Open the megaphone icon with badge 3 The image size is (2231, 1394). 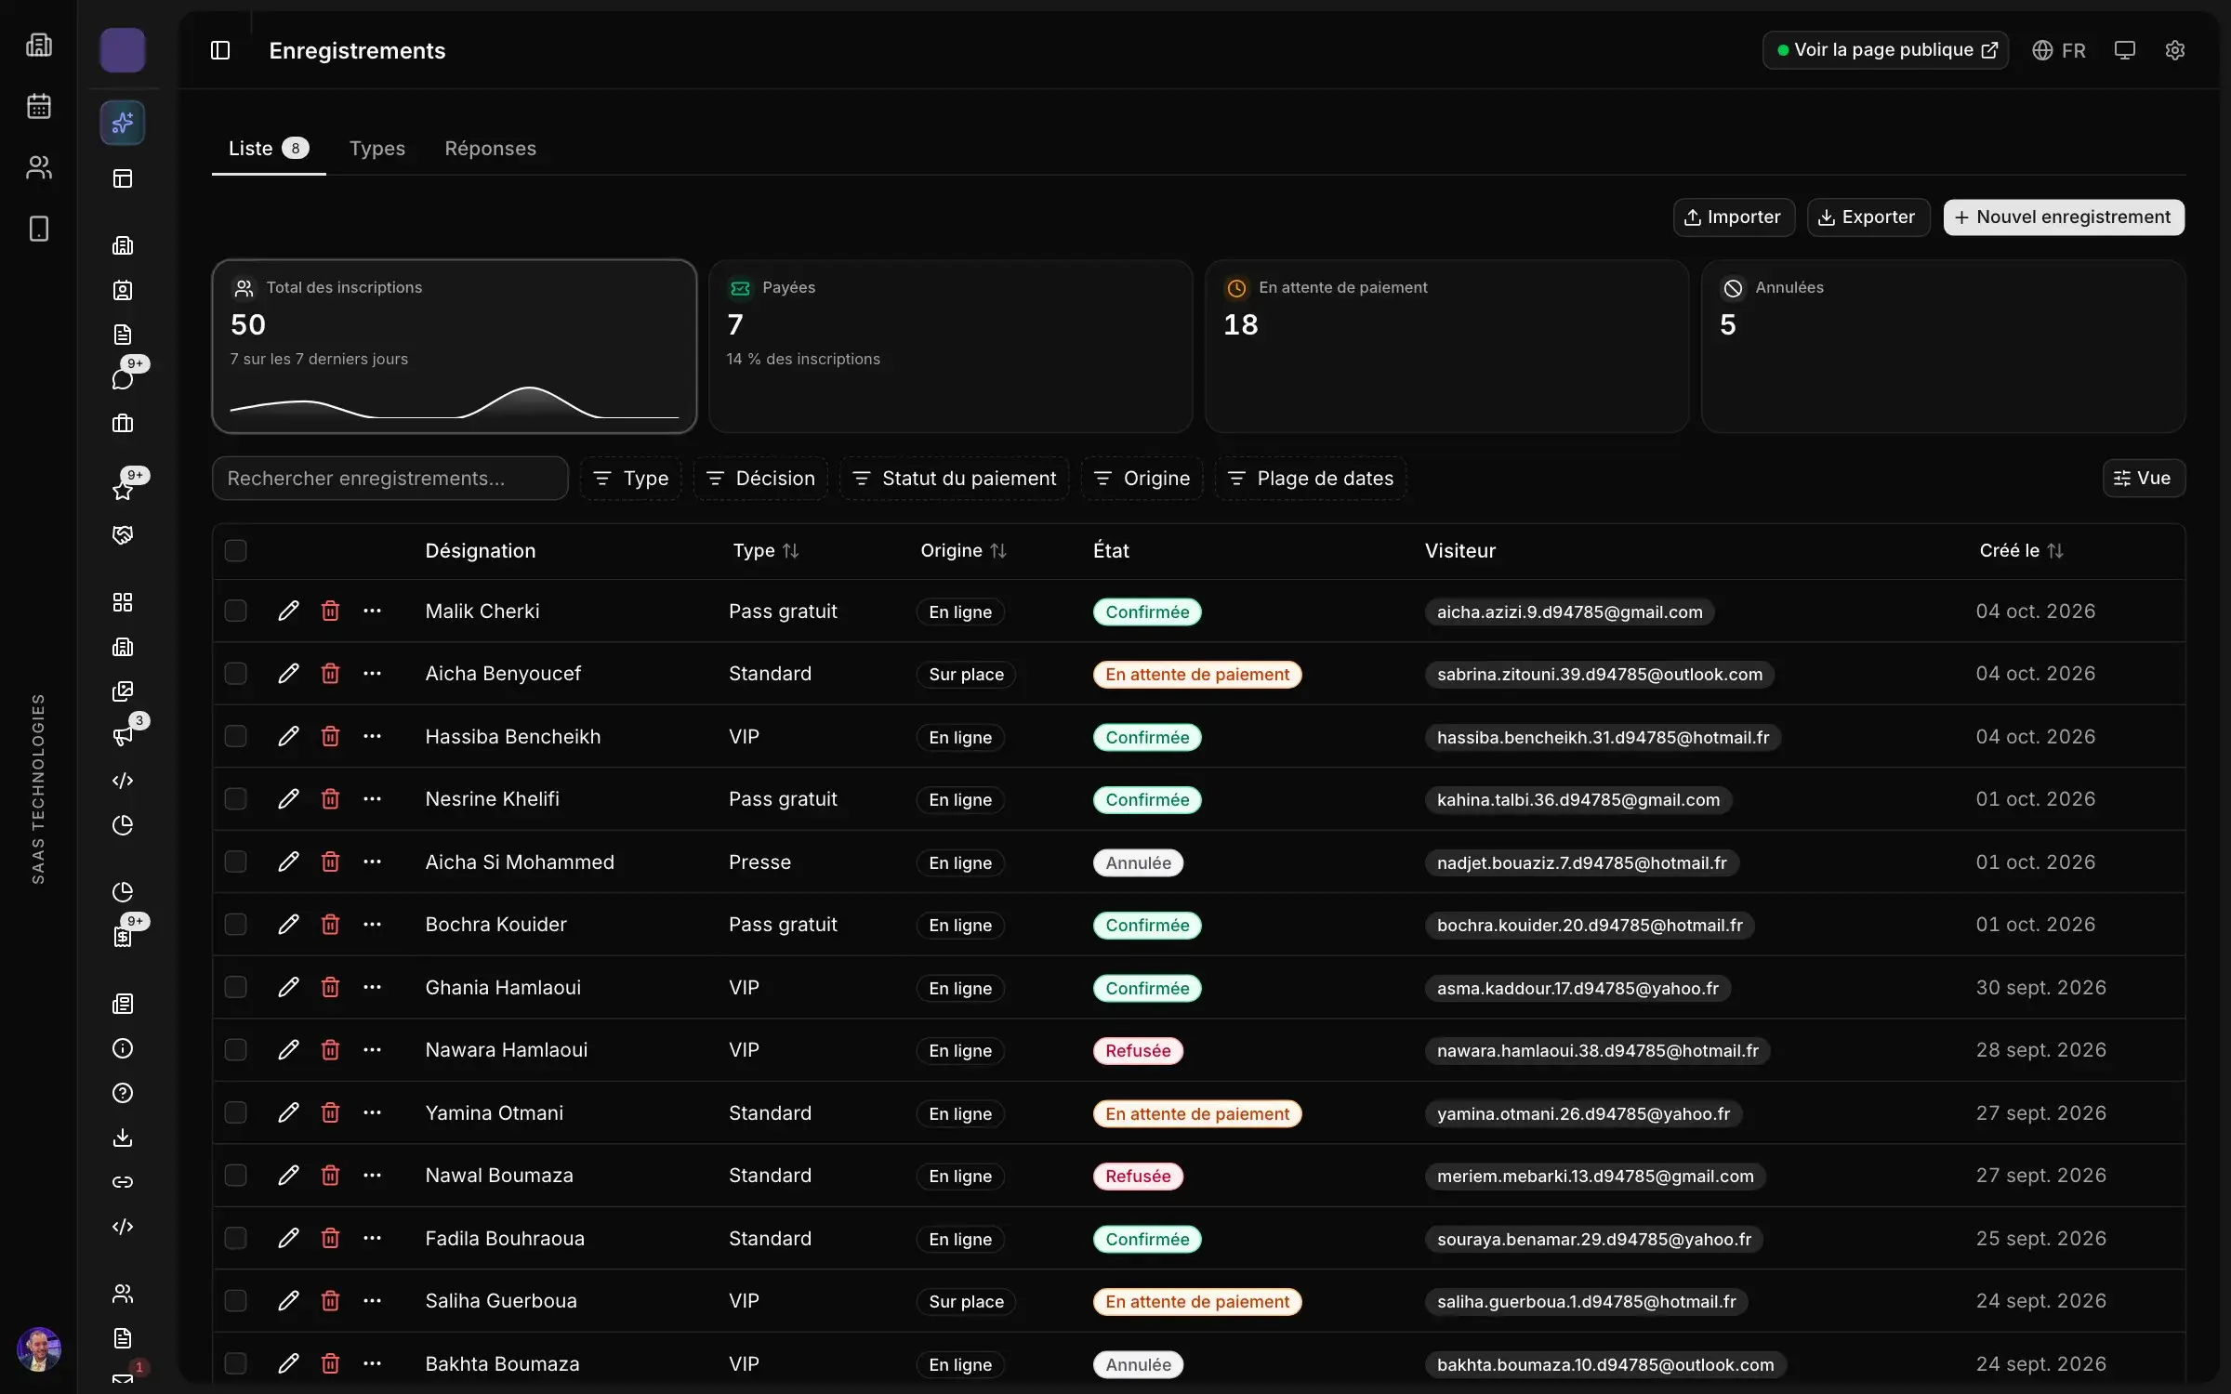[x=123, y=736]
